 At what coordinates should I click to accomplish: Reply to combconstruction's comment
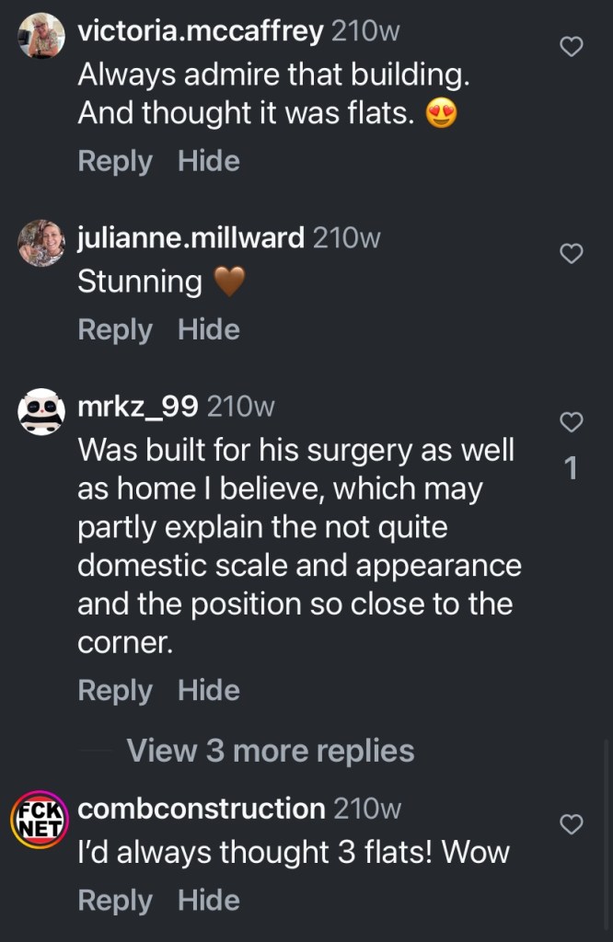[x=114, y=900]
